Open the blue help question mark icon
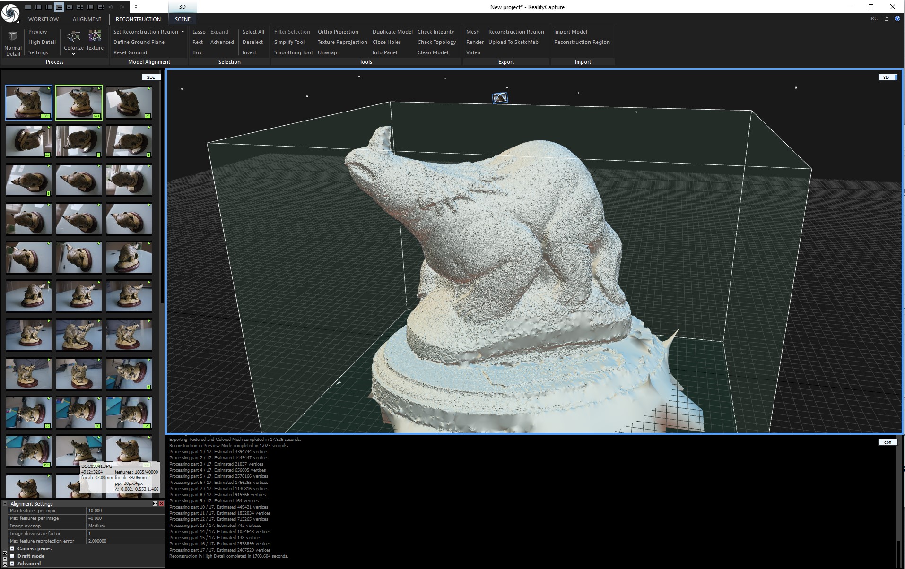Screen dimensions: 905x569 [897, 19]
